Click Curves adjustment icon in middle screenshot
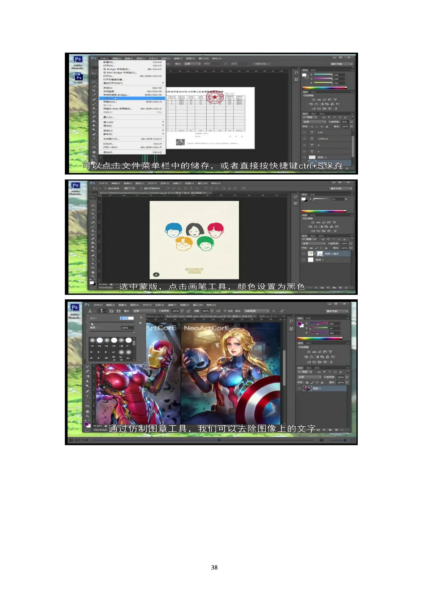This screenshot has width=429, height=607. click(x=324, y=222)
